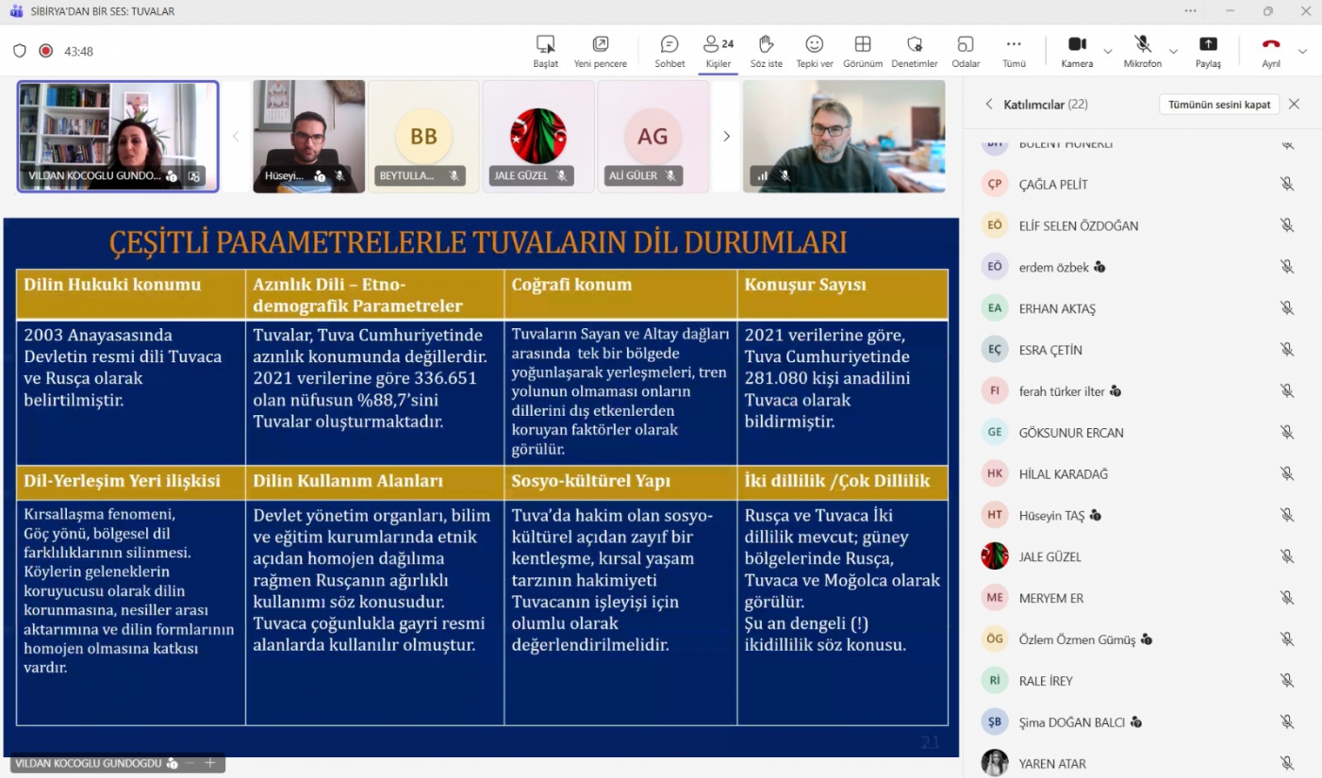Open Odalar breakout rooms

pyautogui.click(x=965, y=44)
